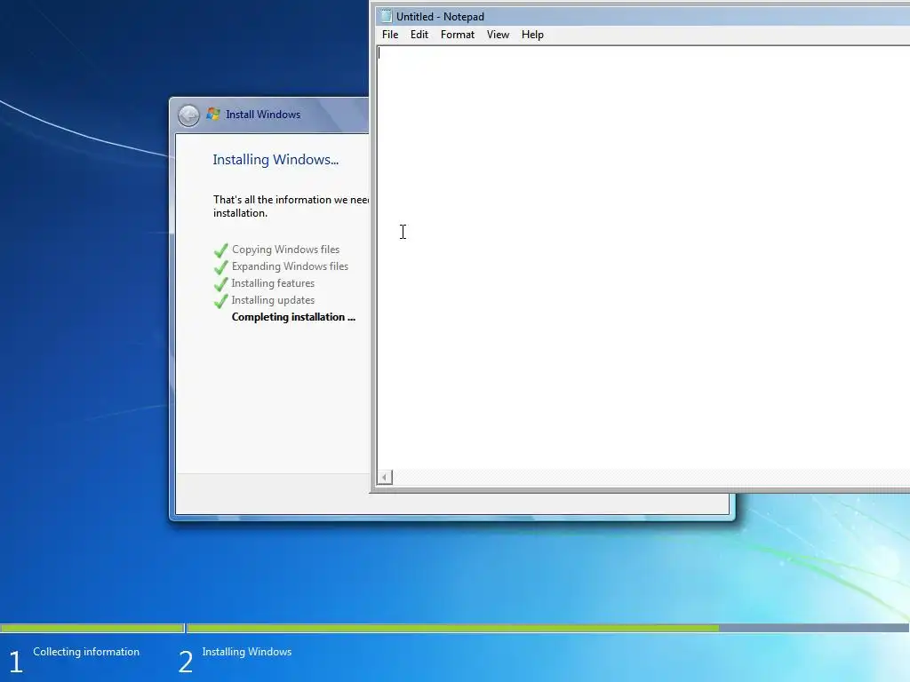Click the 'Completing installation ...' text

(x=293, y=317)
